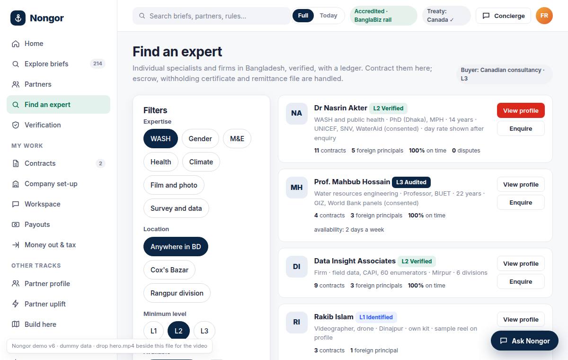Click the MH avatar of Prof. Mahbub Hossain
This screenshot has width=568, height=360.
pyautogui.click(x=297, y=188)
